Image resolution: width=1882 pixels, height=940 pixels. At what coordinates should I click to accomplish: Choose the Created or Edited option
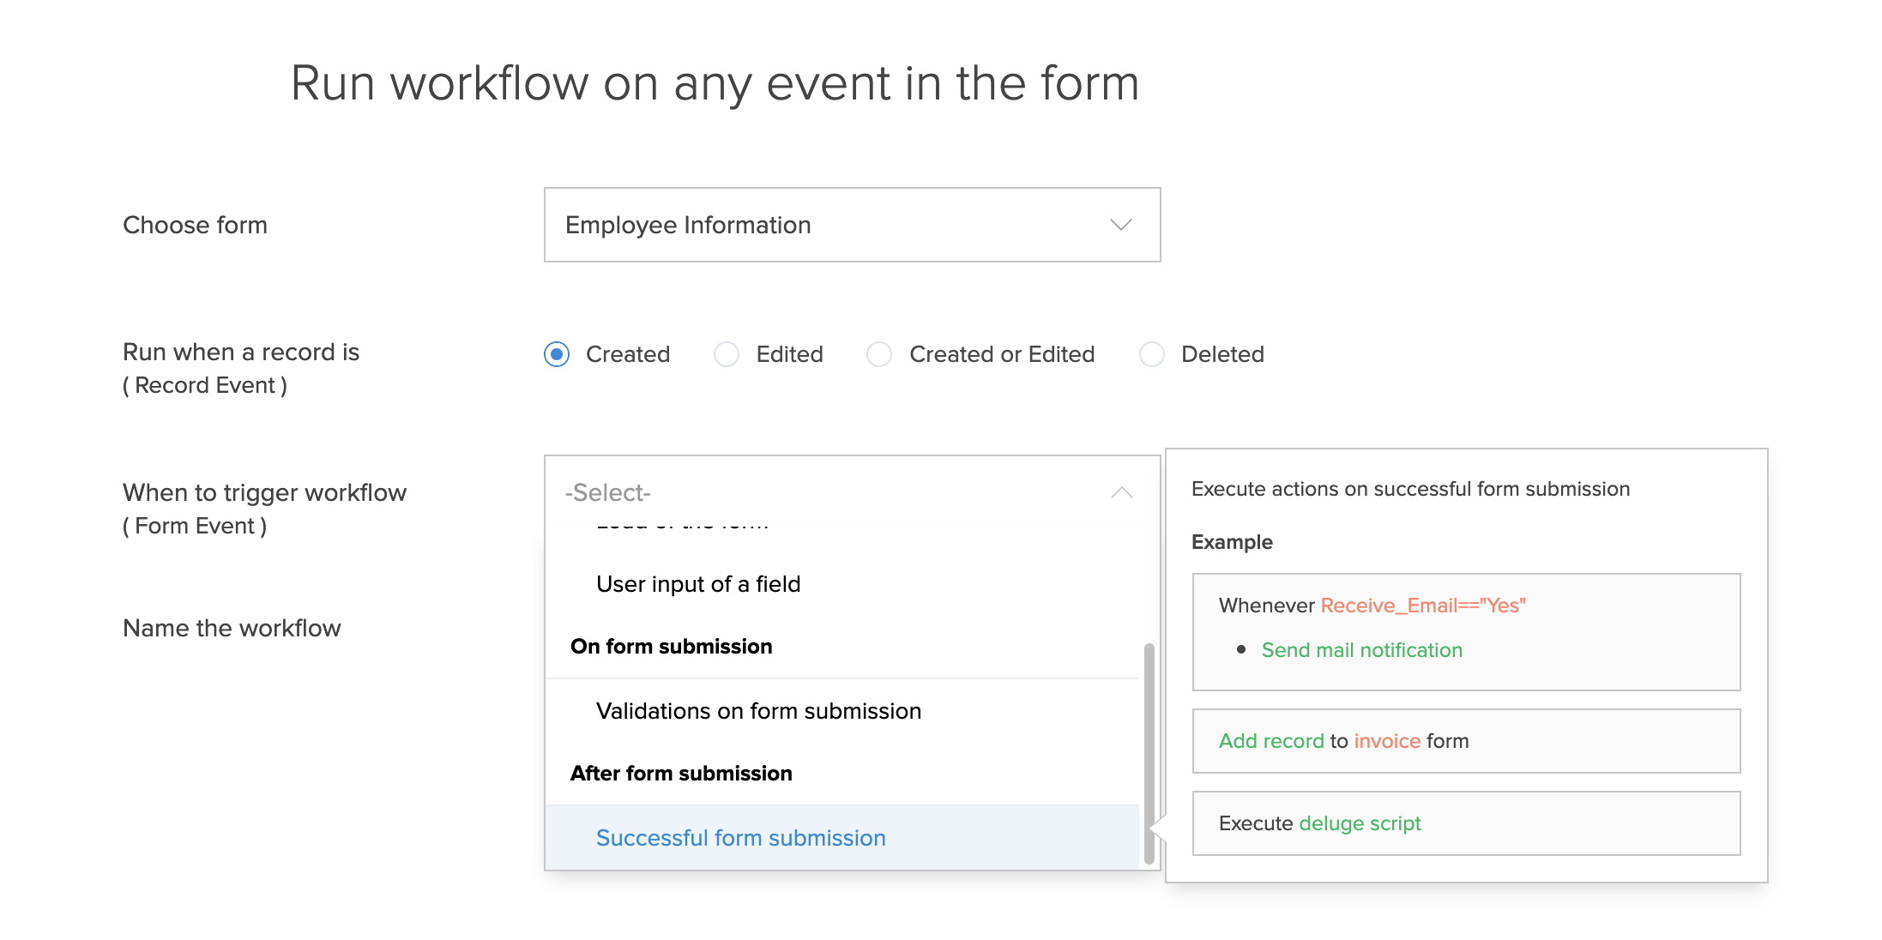879,354
